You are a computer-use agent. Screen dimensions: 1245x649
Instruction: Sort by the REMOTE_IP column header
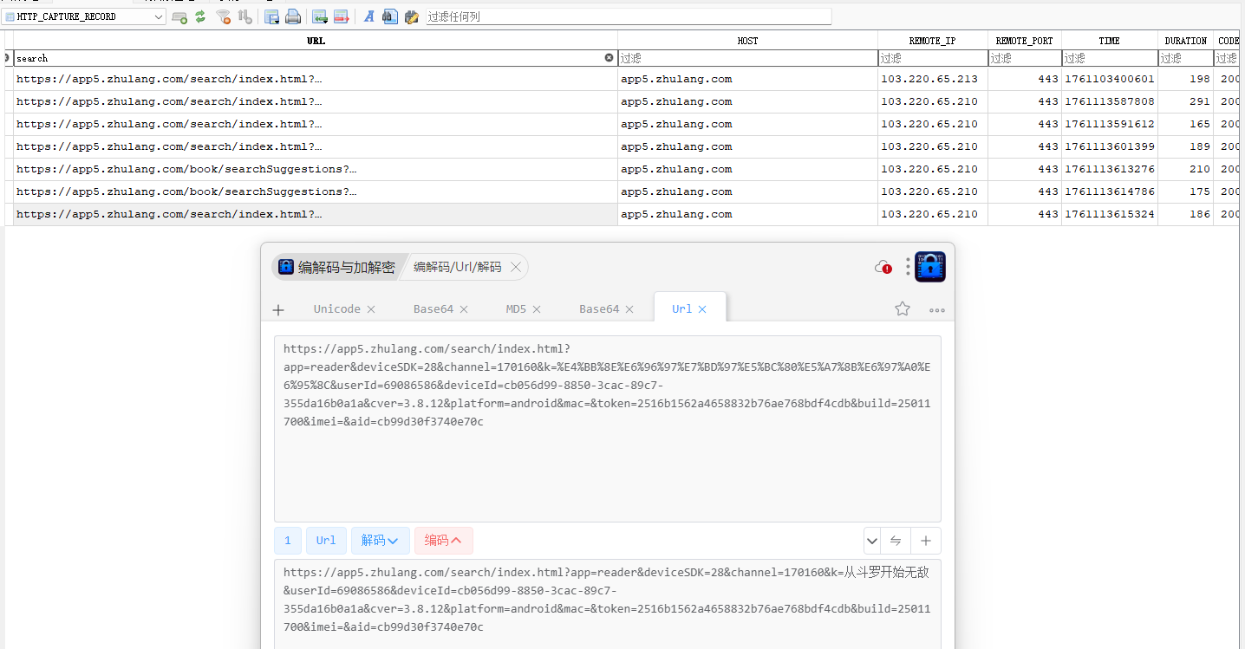coord(933,41)
